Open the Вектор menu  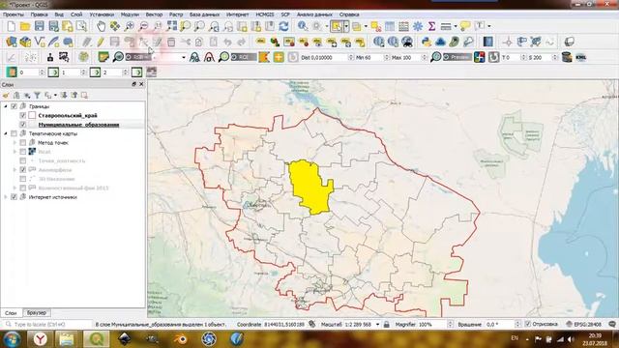(x=154, y=14)
